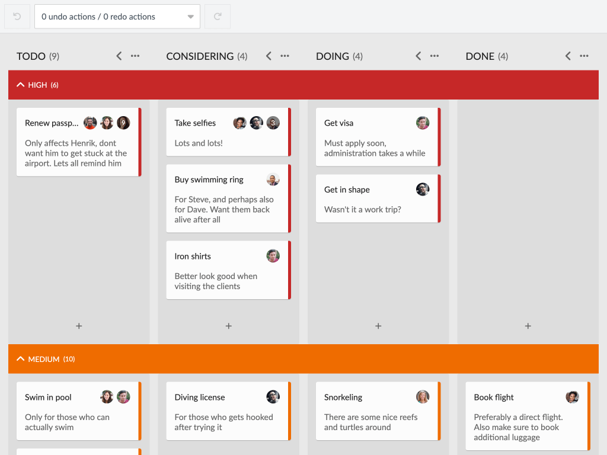This screenshot has height=455, width=607.
Task: Click the 9 more assignees badge
Action: [x=123, y=123]
